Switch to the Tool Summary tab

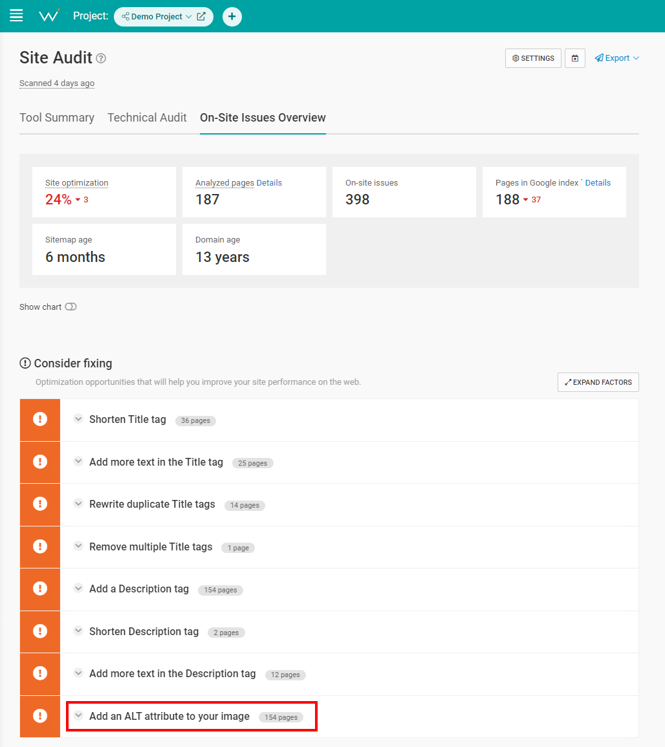point(57,118)
